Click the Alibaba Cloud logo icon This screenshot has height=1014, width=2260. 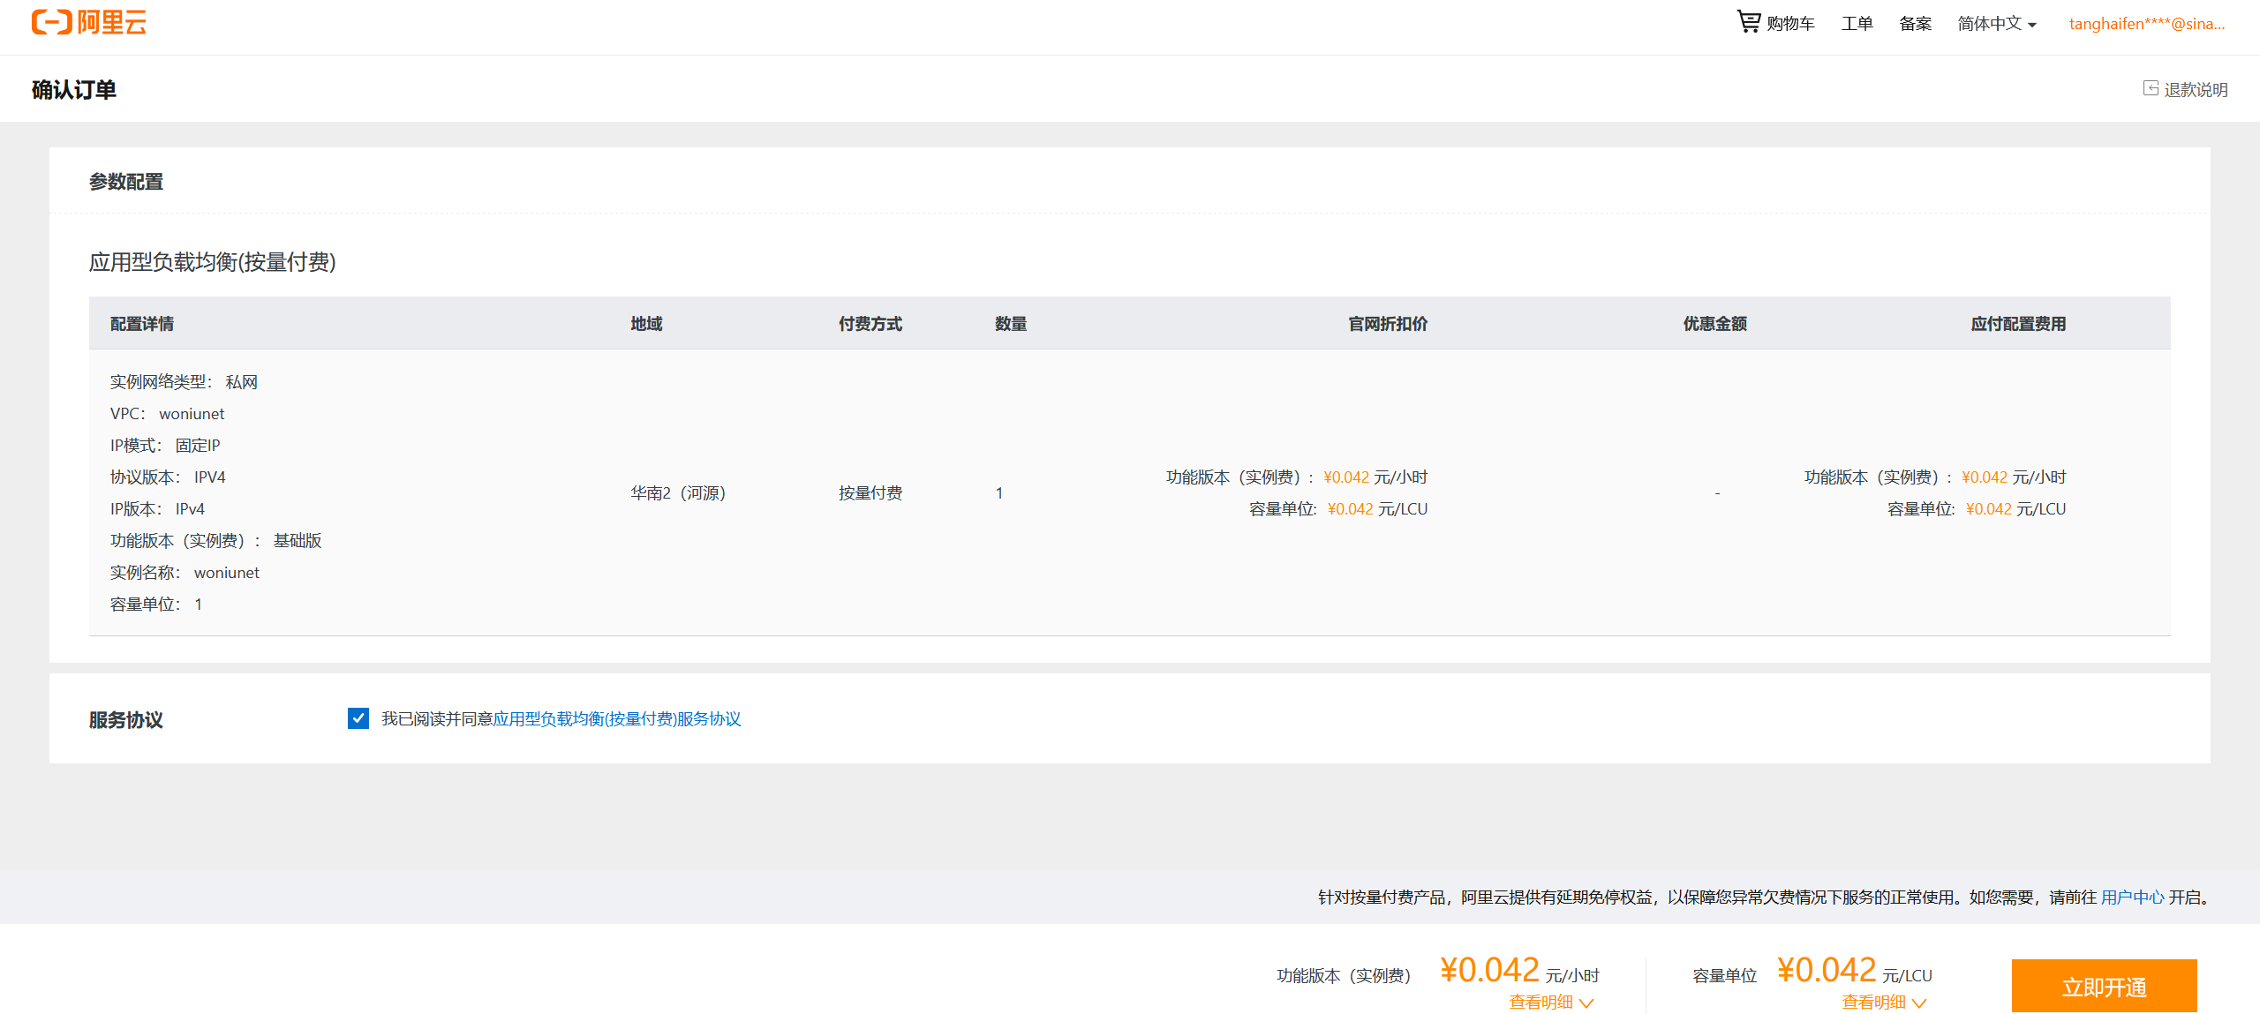(51, 22)
